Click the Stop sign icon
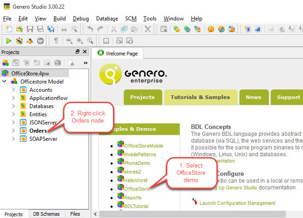 click(x=40, y=41)
